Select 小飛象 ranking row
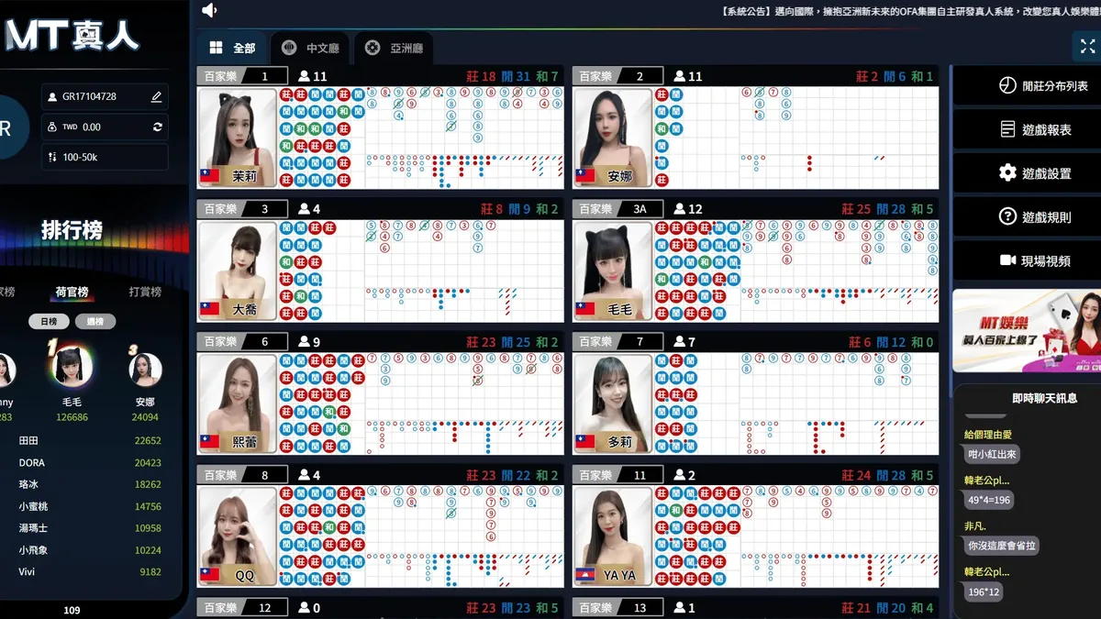The height and width of the screenshot is (619, 1101). coord(90,550)
